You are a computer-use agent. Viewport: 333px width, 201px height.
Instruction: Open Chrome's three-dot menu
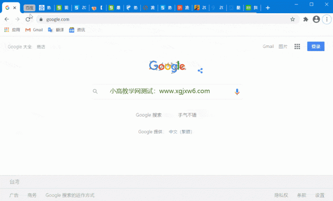pos(327,19)
